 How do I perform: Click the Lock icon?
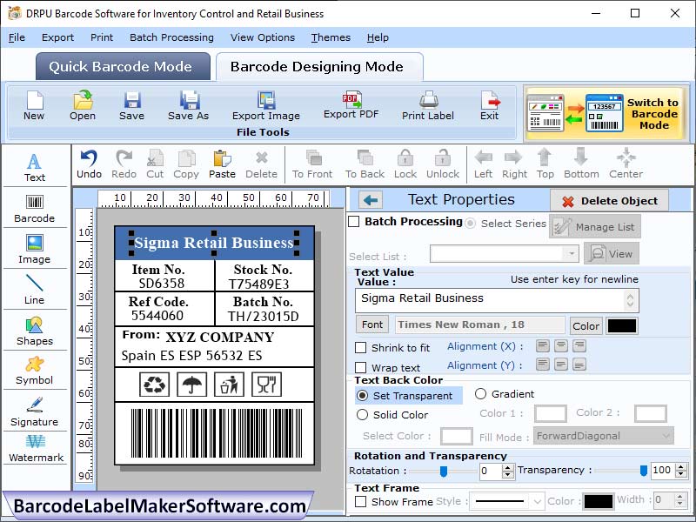pos(405,164)
